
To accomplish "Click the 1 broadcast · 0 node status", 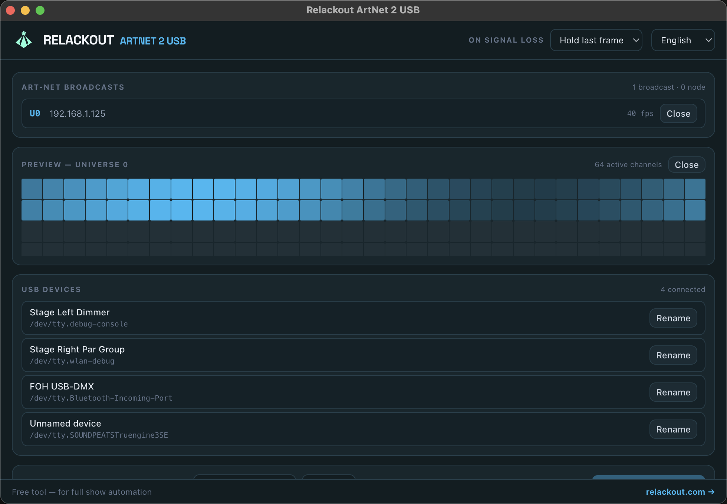I will click(x=669, y=87).
